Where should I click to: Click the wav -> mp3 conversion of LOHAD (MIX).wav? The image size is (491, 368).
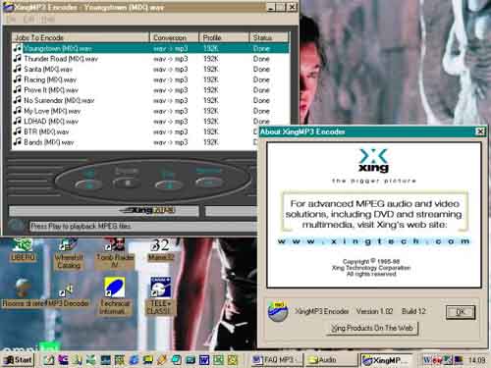point(170,122)
